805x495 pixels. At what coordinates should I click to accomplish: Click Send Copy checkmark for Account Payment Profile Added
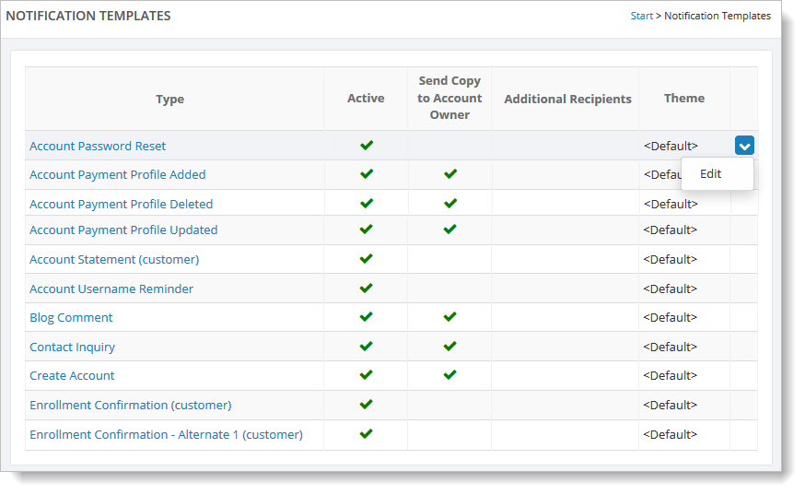pyautogui.click(x=450, y=174)
